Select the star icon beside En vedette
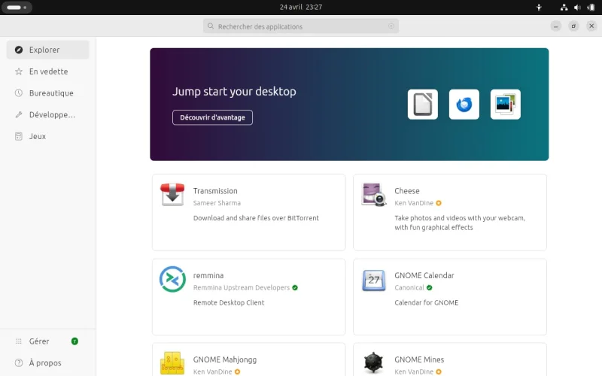 [18, 71]
